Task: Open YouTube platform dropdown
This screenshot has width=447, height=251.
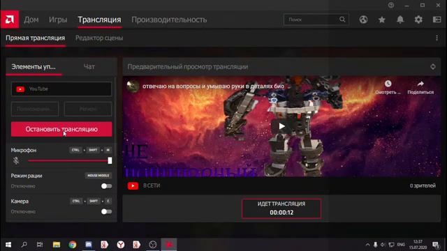Action: coord(61,89)
